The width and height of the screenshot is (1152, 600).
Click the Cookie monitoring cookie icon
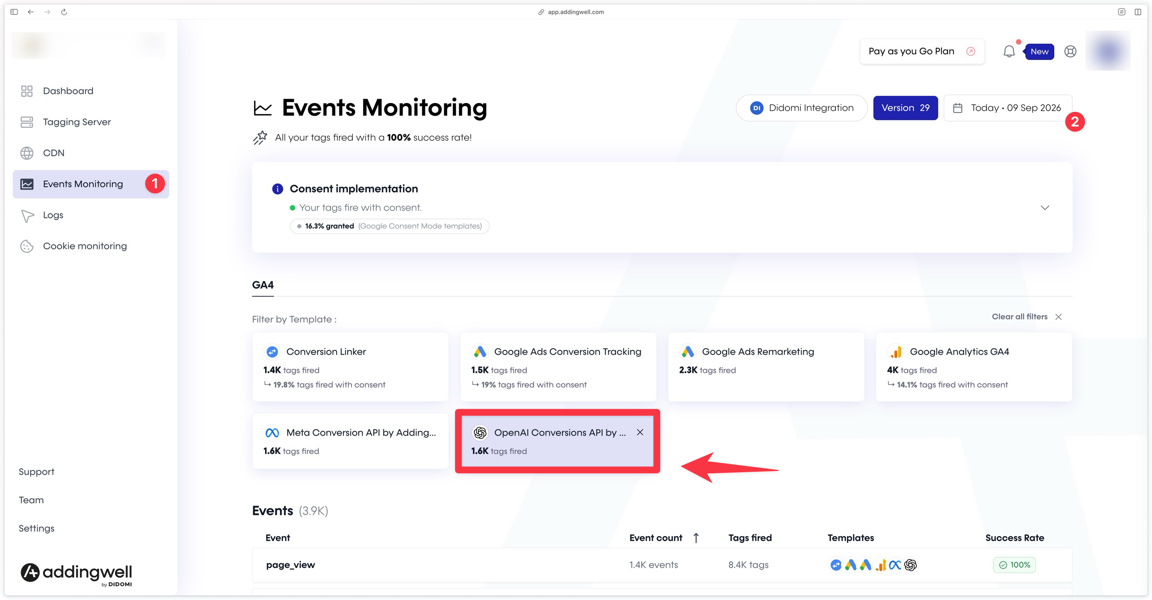tap(27, 246)
